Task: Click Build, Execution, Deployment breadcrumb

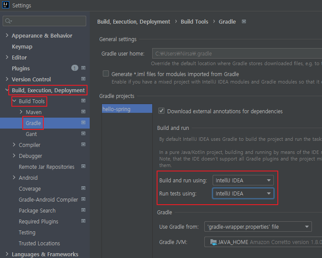Action: coord(133,21)
